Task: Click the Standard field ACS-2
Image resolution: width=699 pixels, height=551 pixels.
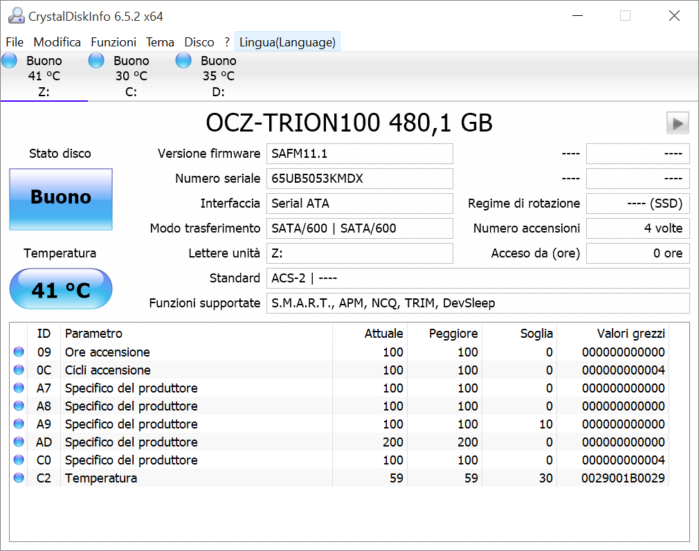Action: [478, 279]
